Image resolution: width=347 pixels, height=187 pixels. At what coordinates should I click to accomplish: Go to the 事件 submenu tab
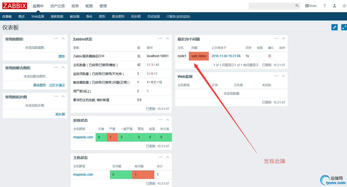point(89,16)
